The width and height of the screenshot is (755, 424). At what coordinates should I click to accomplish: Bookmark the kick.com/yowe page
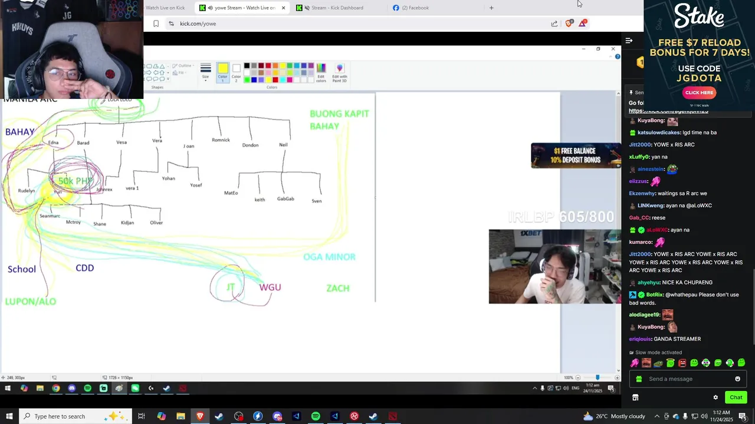[156, 24]
